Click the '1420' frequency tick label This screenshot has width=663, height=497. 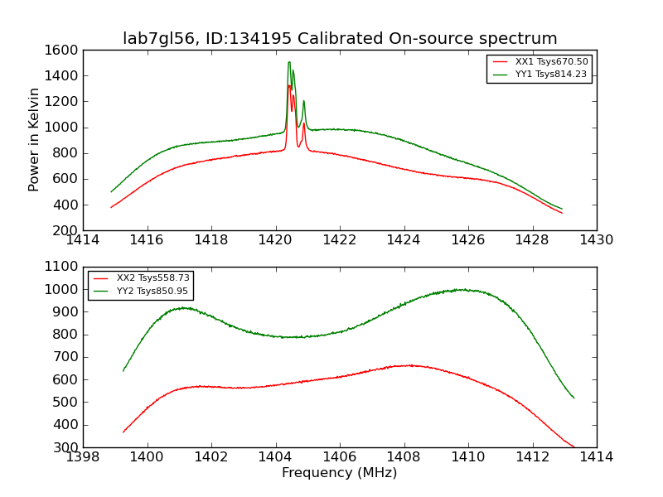tap(275, 240)
